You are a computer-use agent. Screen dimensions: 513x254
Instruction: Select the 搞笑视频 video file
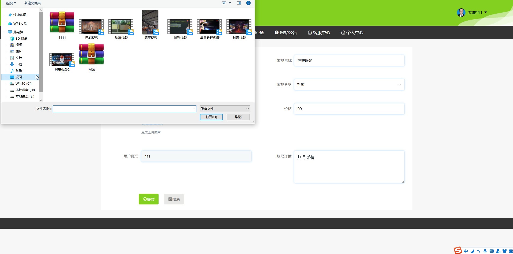point(151,25)
